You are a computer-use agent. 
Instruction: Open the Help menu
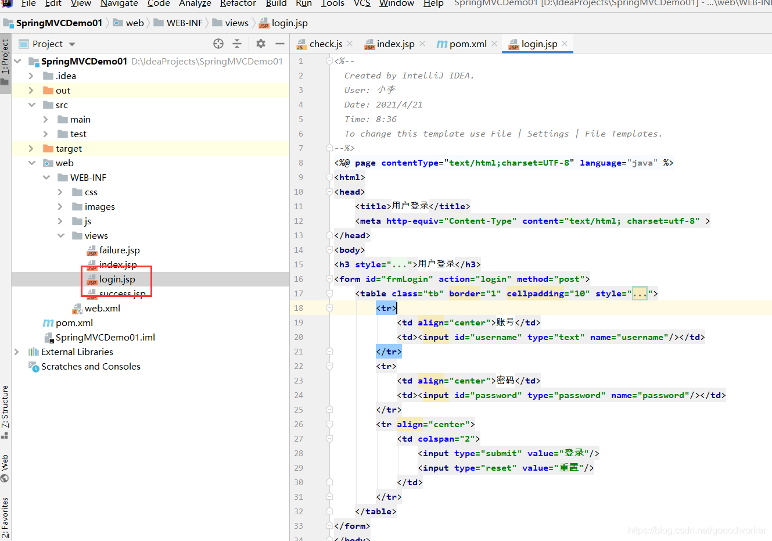point(433,3)
